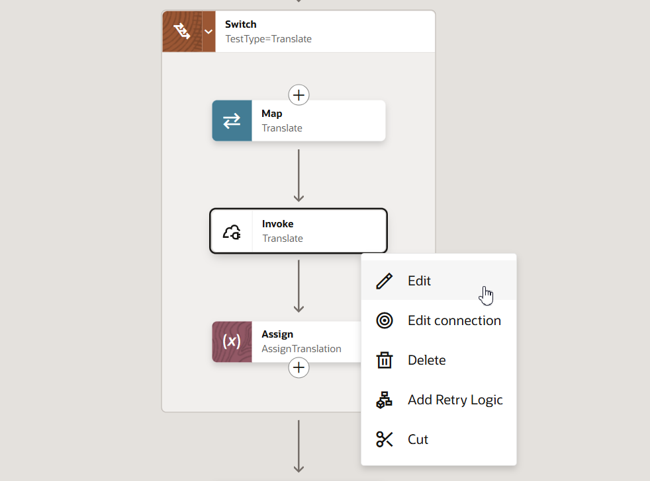
Task: Click the Invoke cloud plug icon
Action: 232,231
